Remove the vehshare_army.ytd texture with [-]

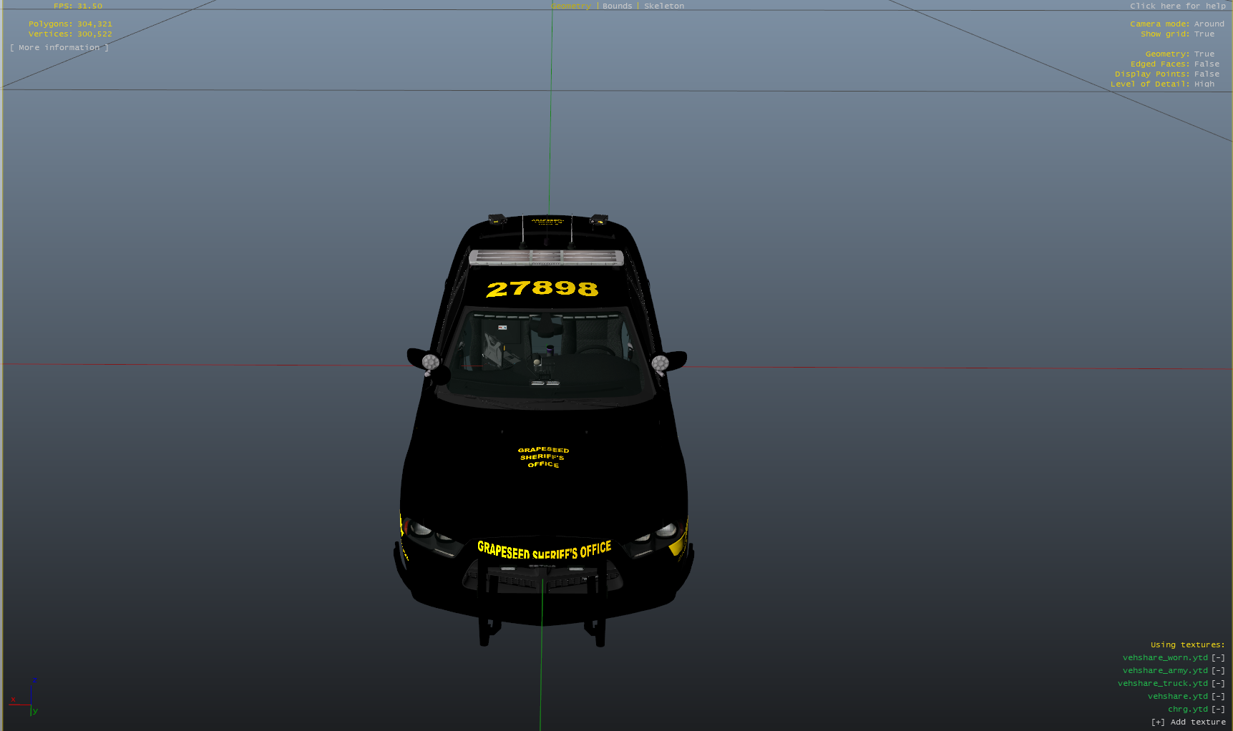(1218, 671)
